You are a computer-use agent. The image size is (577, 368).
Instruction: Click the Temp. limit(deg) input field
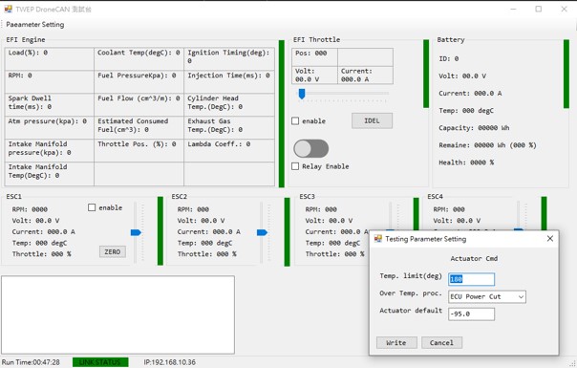[471, 279]
